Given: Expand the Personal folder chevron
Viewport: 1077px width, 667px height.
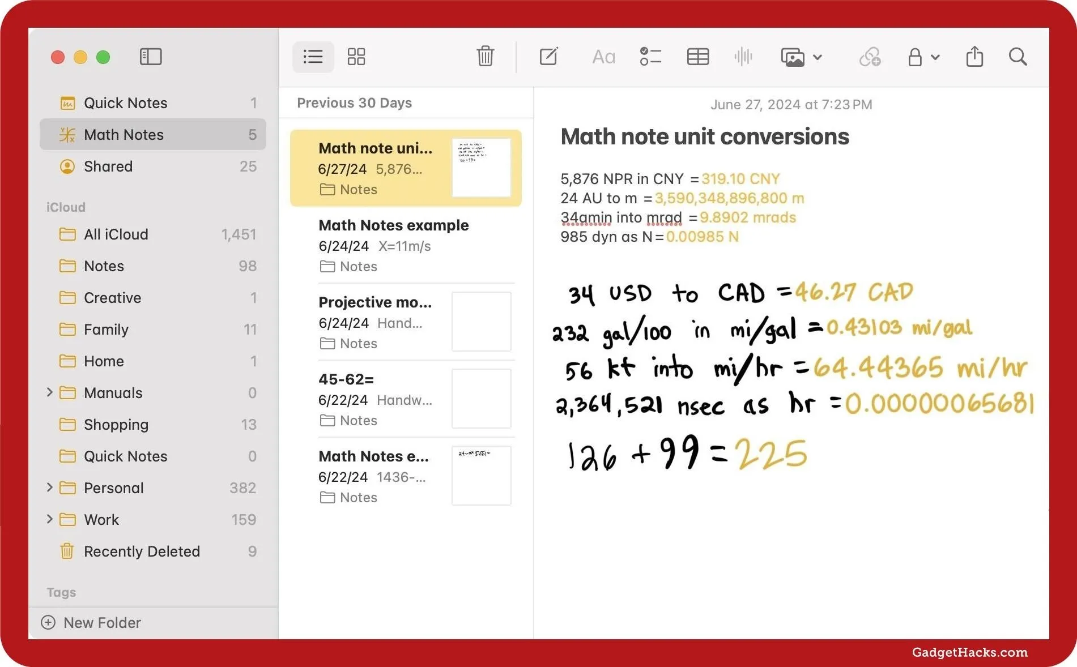Looking at the screenshot, I should tap(49, 488).
